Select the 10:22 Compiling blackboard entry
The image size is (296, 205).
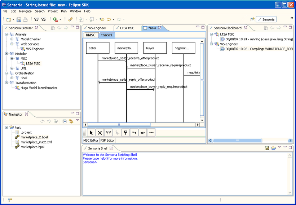[257, 49]
